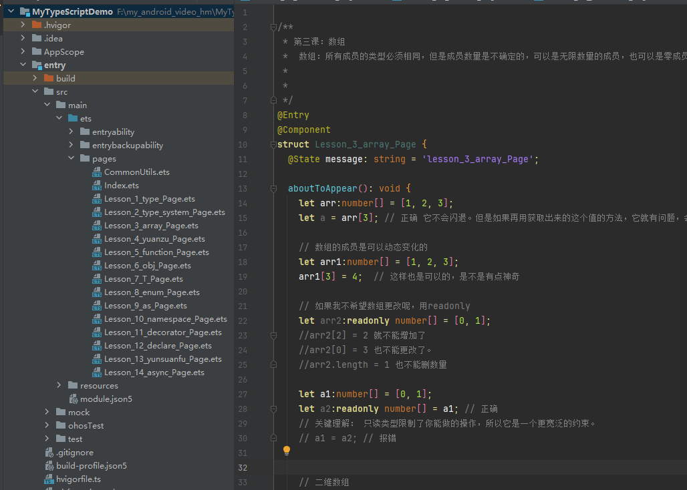This screenshot has height=490, width=687.
Task: Click the struct name Lesson_3_array_Page in code
Action: point(366,144)
